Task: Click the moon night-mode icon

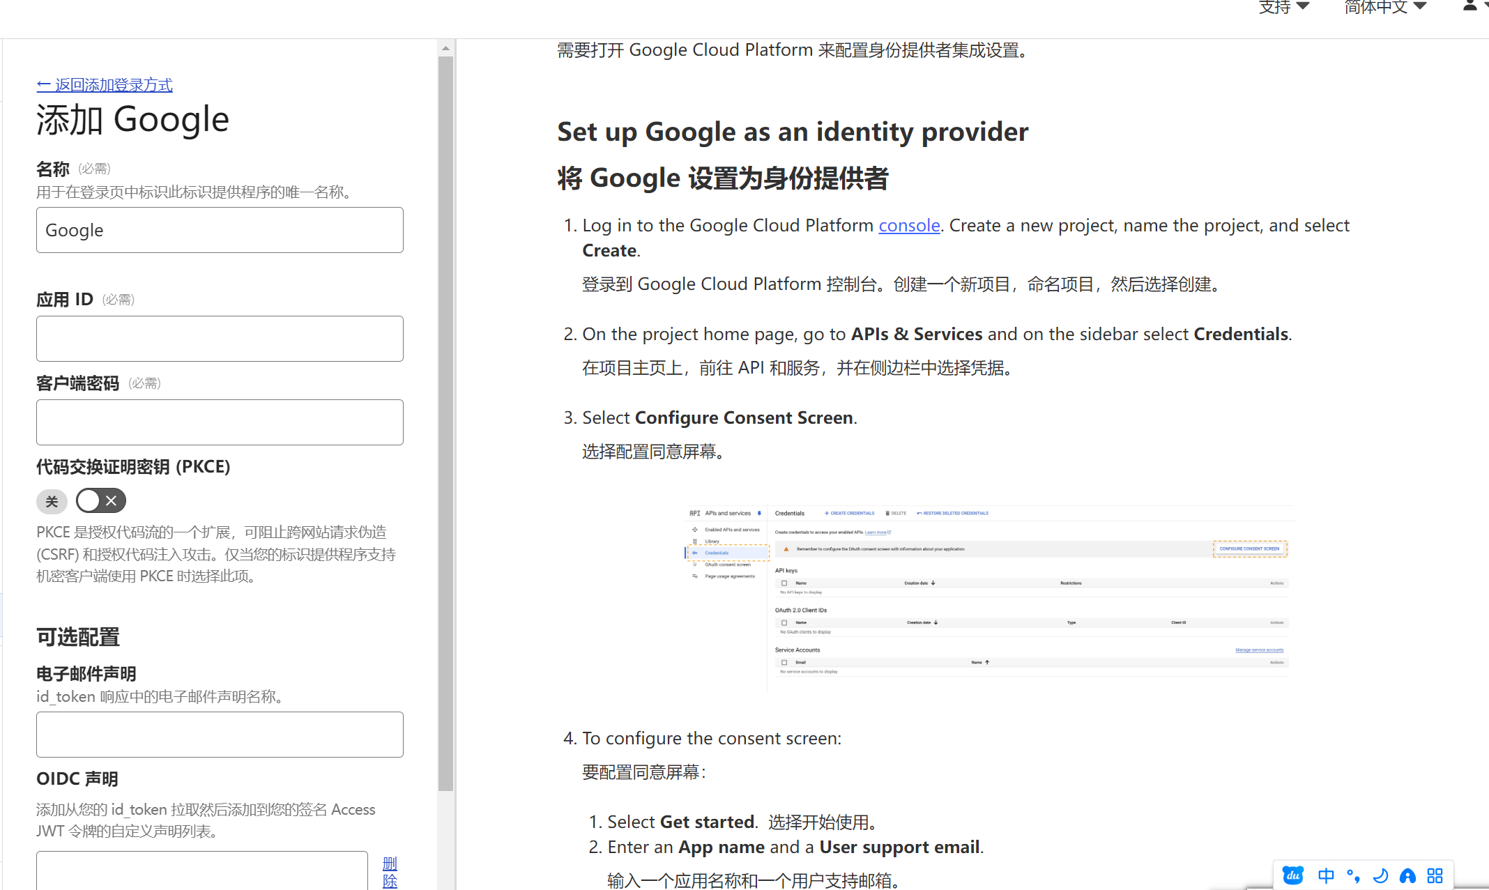Action: (1380, 875)
